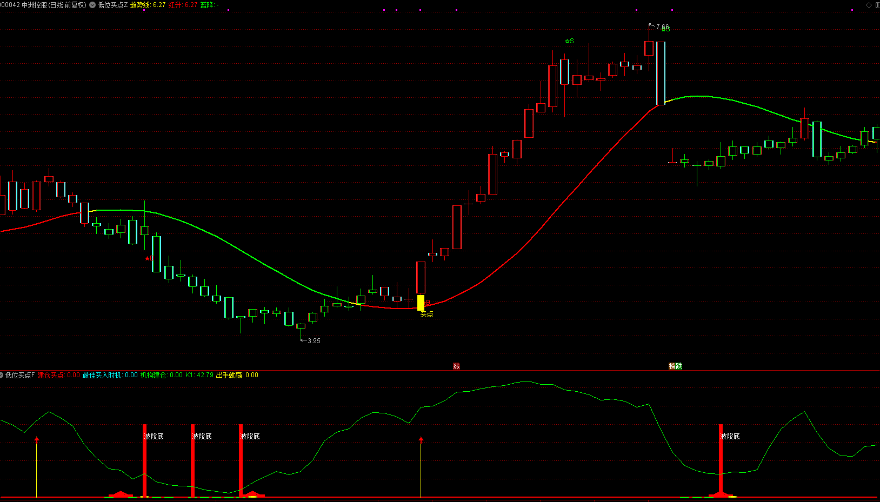Image resolution: width=880 pixels, height=502 pixels.
Task: Open the 低位买点Z indicator dropdown arrow
Action: [92, 5]
